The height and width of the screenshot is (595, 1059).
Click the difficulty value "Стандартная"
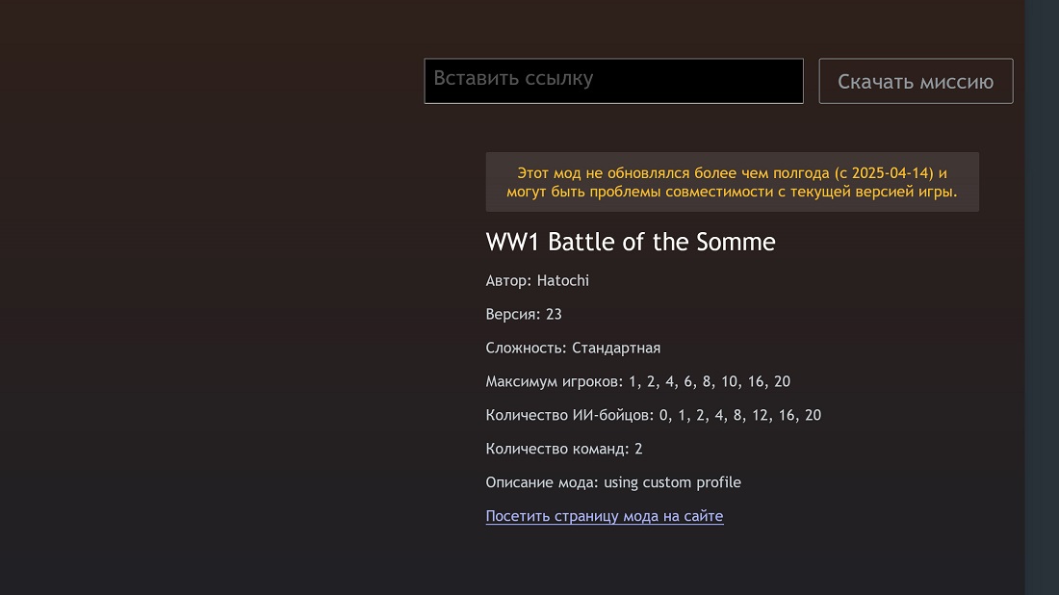(616, 349)
